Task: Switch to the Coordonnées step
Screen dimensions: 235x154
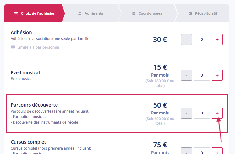Action: point(147,13)
